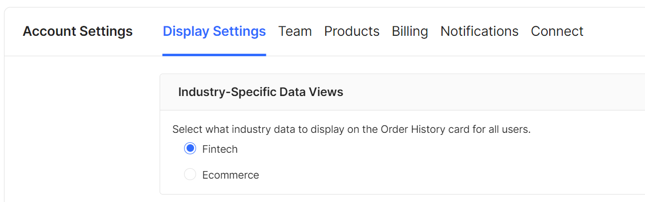Click the words Data Views in header

[x=311, y=92]
